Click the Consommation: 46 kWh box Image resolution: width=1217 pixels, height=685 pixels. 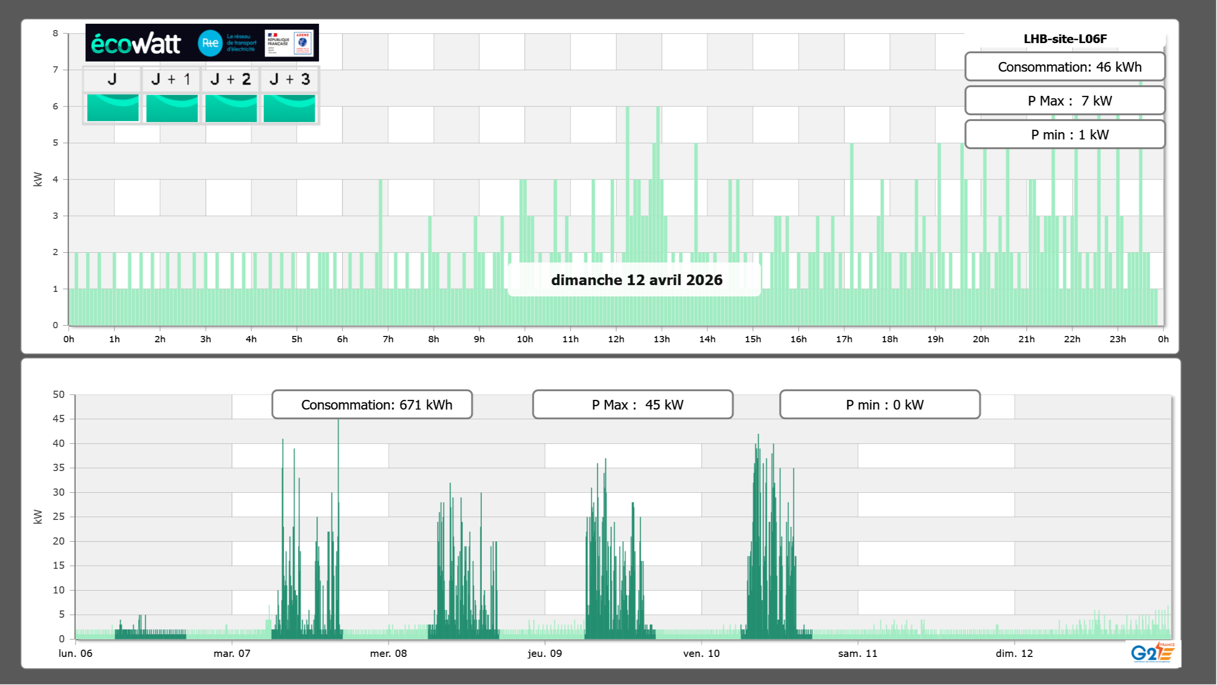[x=1065, y=67]
